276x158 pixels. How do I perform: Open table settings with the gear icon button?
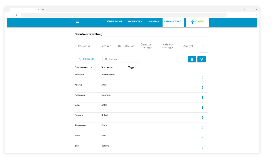(x=201, y=59)
